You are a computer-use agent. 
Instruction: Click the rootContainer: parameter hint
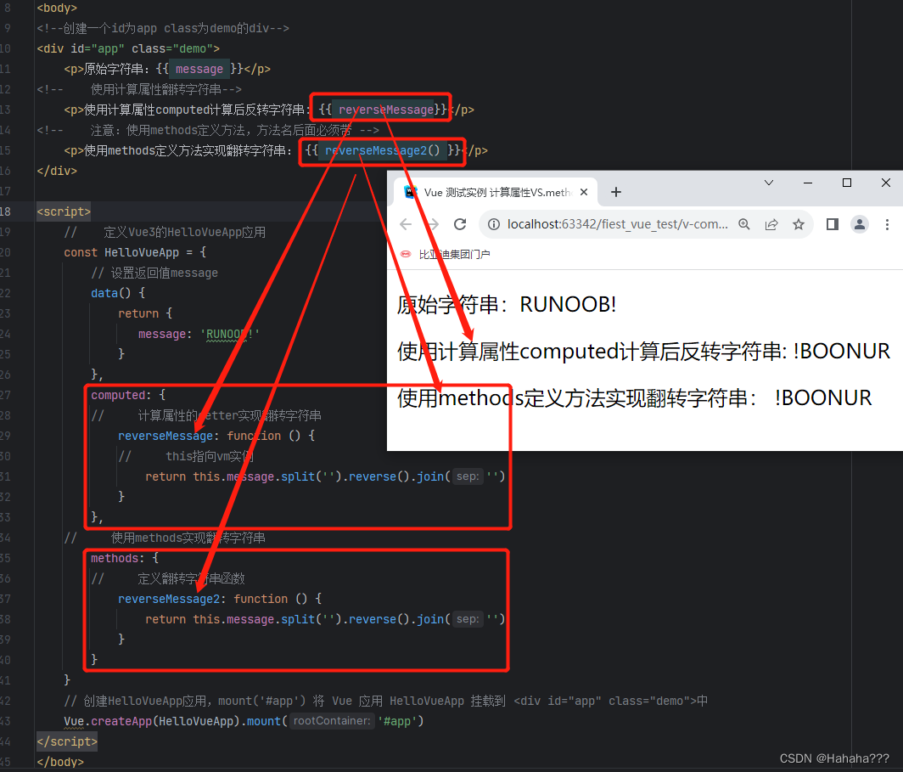point(332,721)
